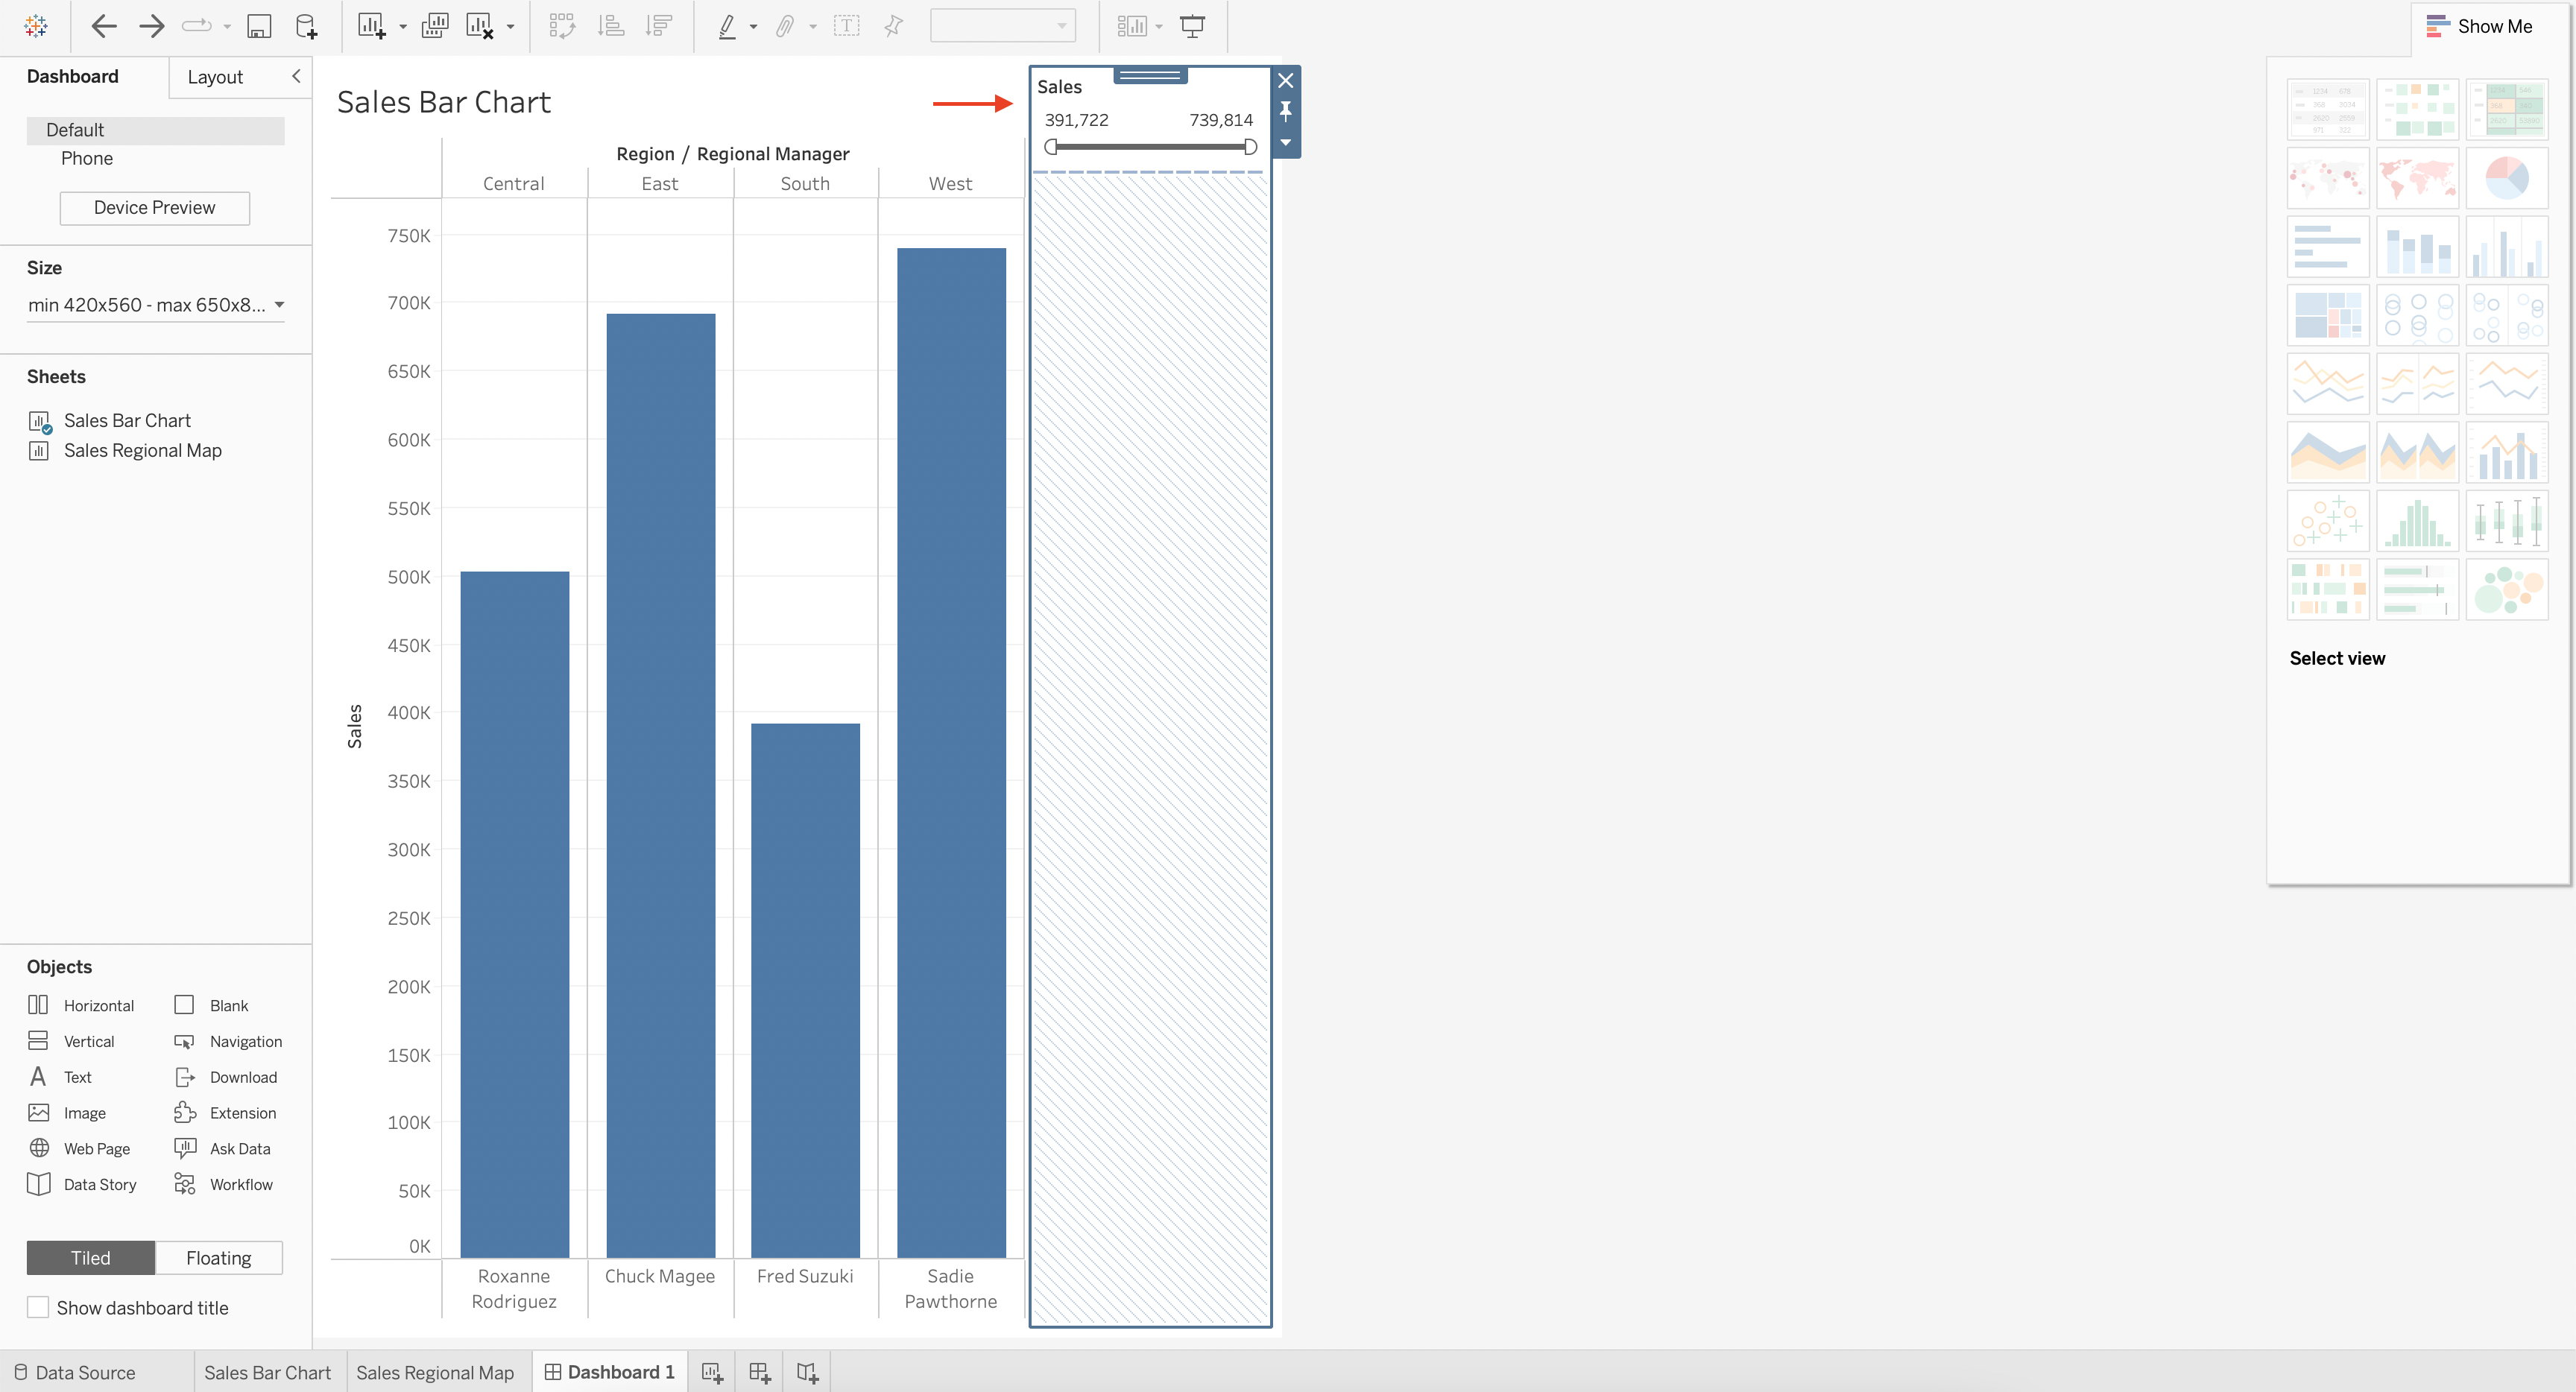Add a new data source
The width and height of the screenshot is (2576, 1392).
pyautogui.click(x=306, y=26)
